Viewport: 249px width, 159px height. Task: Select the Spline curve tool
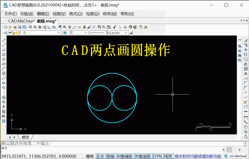[4, 78]
